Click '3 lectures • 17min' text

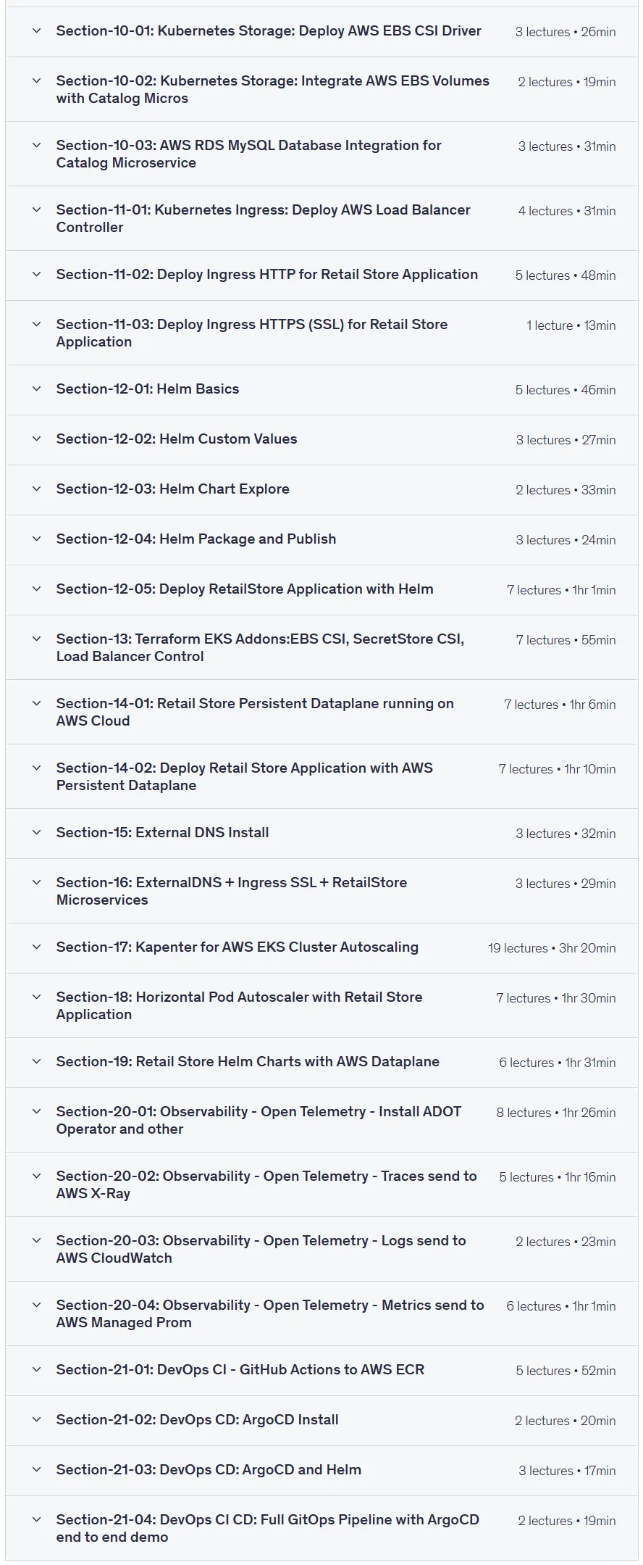[x=567, y=1471]
